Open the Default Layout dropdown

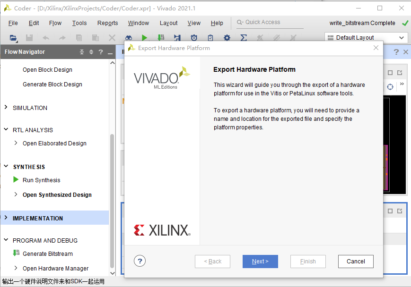pyautogui.click(x=366, y=38)
